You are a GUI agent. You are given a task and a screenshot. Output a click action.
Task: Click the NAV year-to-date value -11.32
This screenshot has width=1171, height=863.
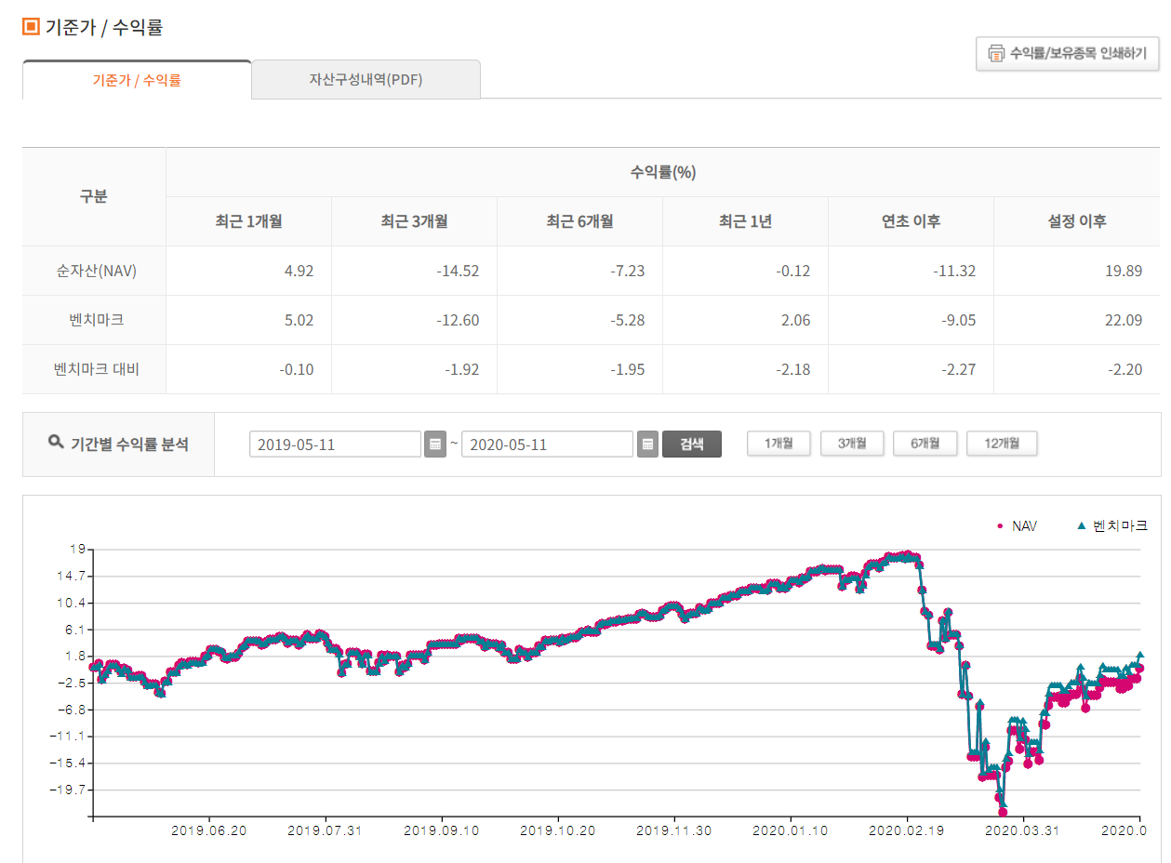pos(954,272)
